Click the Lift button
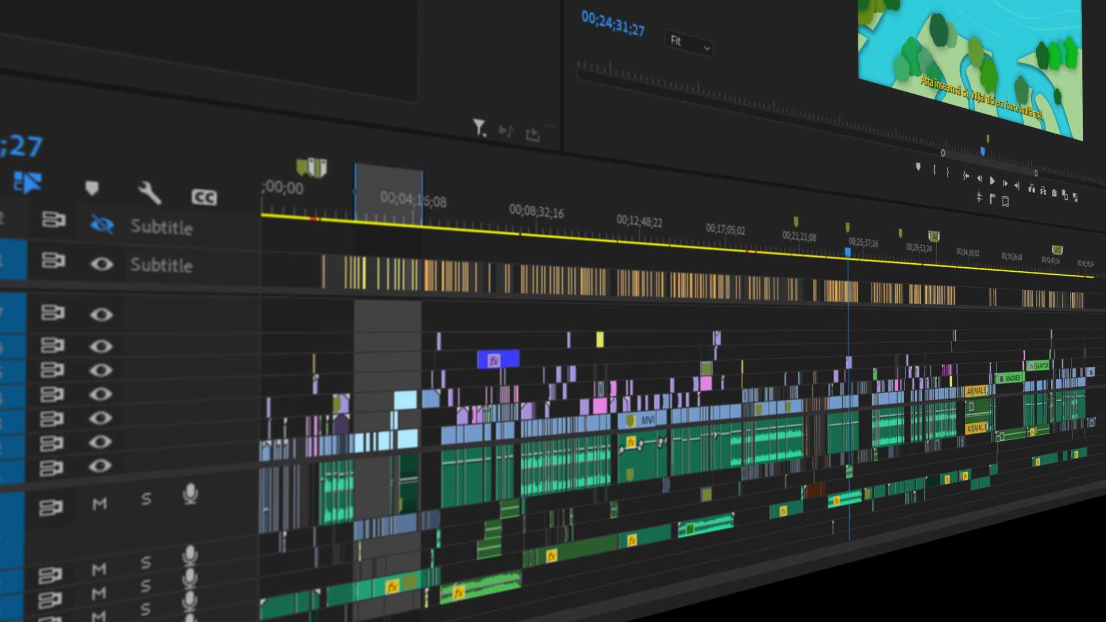1106x622 pixels. click(1032, 188)
